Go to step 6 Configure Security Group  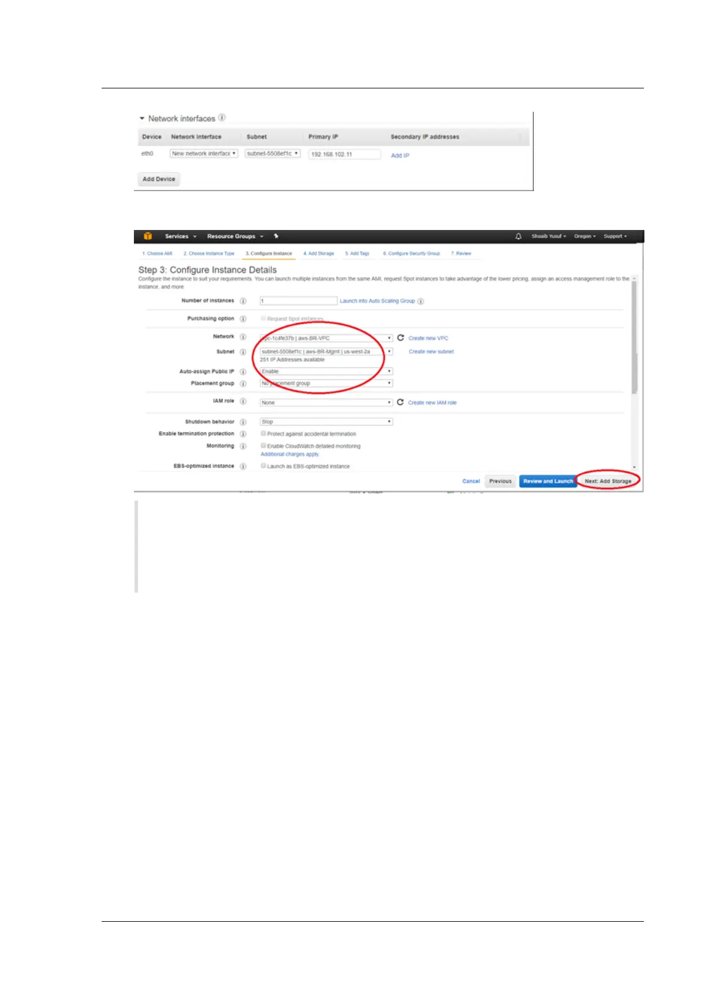coord(411,253)
